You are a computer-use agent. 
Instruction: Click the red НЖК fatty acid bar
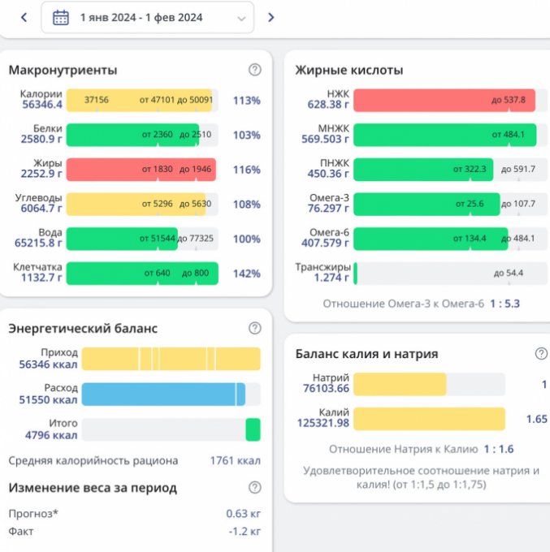444,101
